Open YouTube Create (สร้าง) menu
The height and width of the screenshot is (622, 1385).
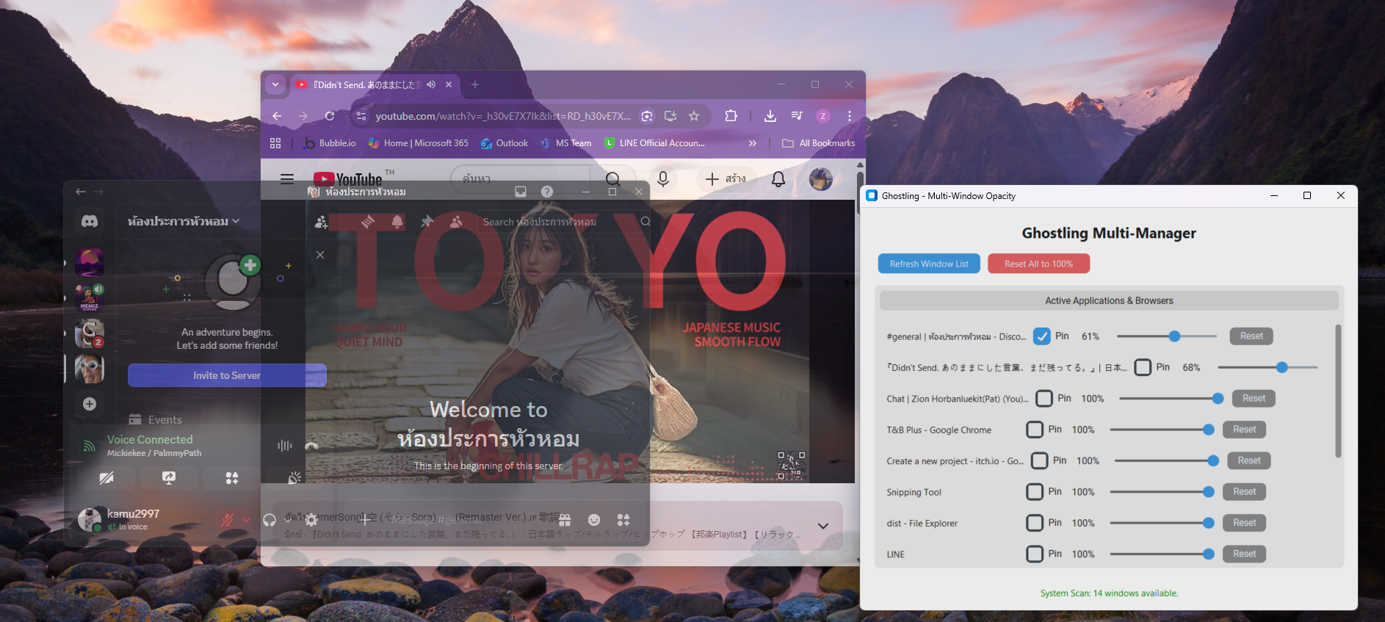726,179
